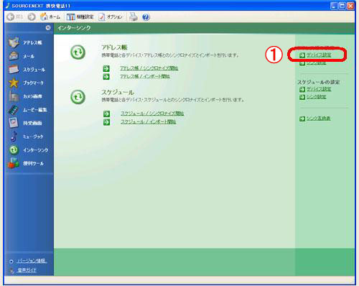Start アドレス帳 / シンクロナイズ開始 link

tap(149, 68)
